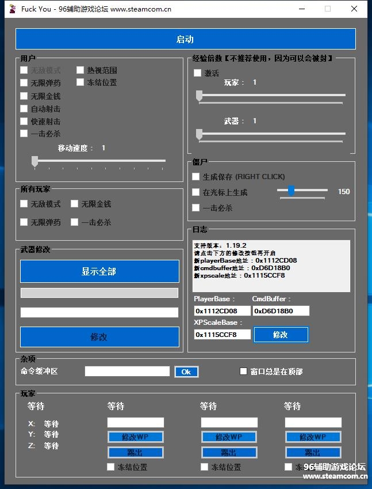372x489 pixels.
Task: Click the 武器 experience slider handle
Action: 200,134
